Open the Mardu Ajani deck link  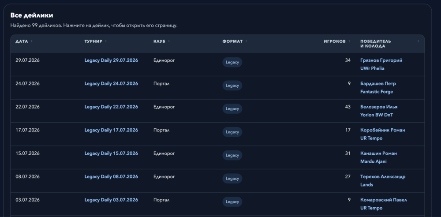374,161
